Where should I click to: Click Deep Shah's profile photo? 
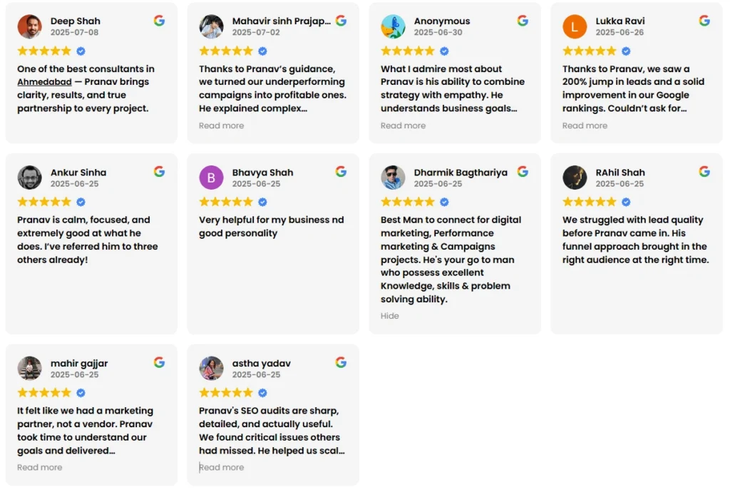pyautogui.click(x=30, y=27)
